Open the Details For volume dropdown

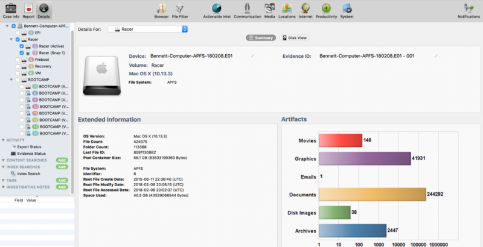point(148,28)
